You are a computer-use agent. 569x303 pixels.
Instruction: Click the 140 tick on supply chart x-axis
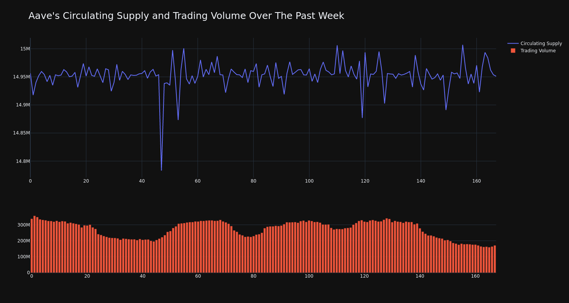421,181
